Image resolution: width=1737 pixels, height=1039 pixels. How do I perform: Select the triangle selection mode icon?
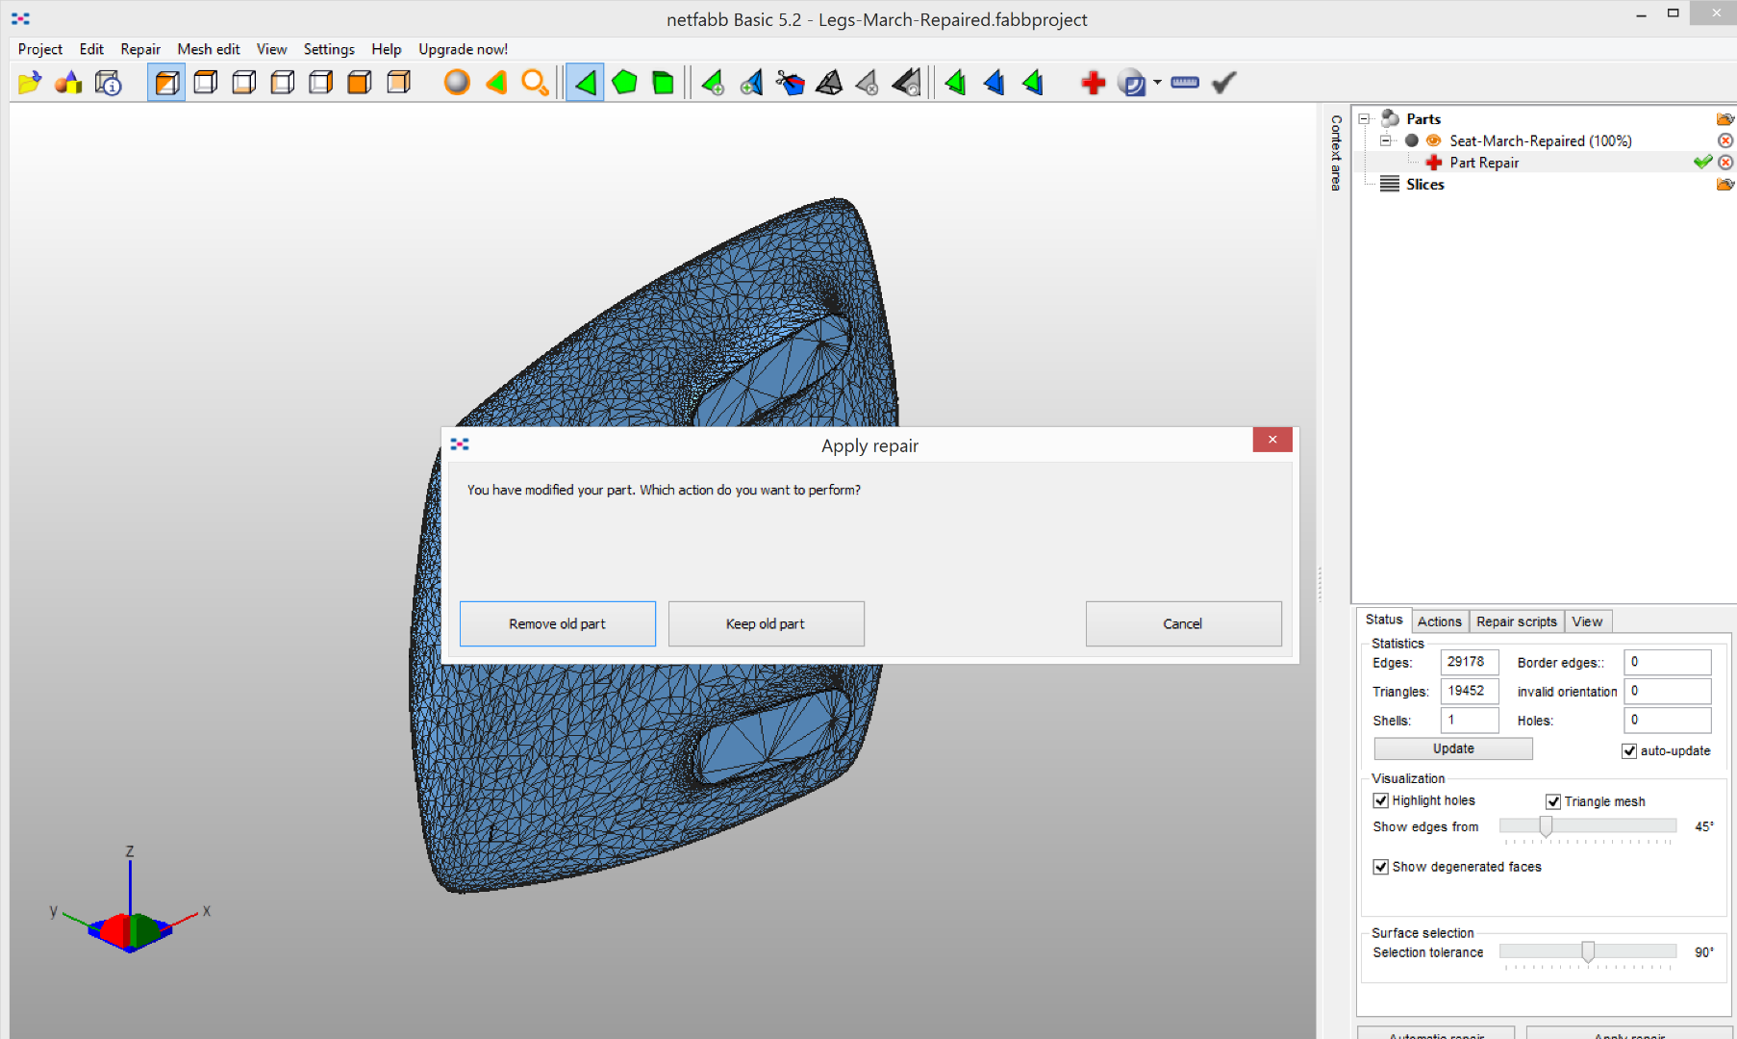585,83
